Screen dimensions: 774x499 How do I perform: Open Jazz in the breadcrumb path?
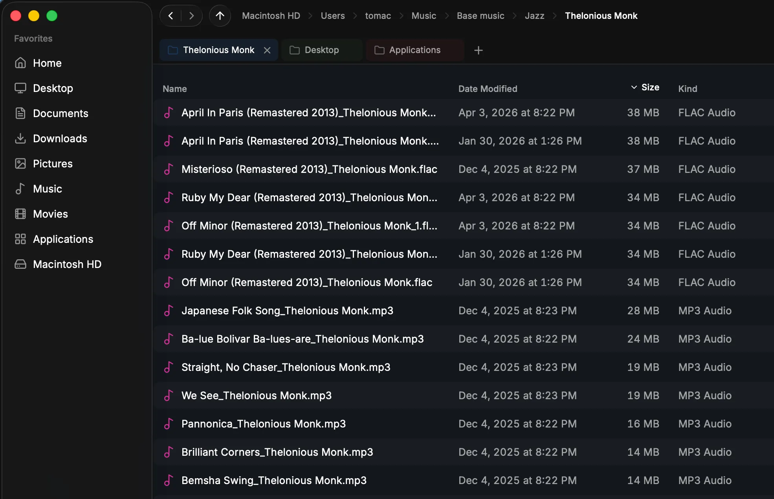click(x=534, y=16)
